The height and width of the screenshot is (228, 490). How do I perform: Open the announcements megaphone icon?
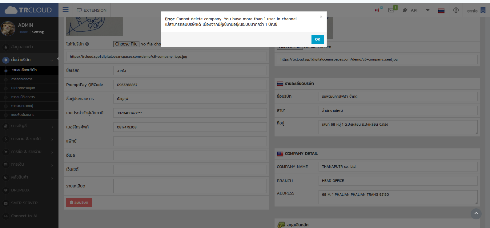pyautogui.click(x=377, y=10)
